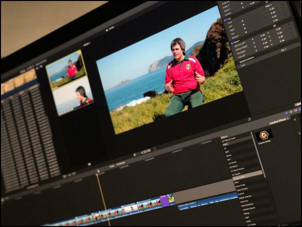Click the Distort Bottom Left Y value
Viewport: 302px width, 227px height.
pyautogui.click(x=279, y=29)
